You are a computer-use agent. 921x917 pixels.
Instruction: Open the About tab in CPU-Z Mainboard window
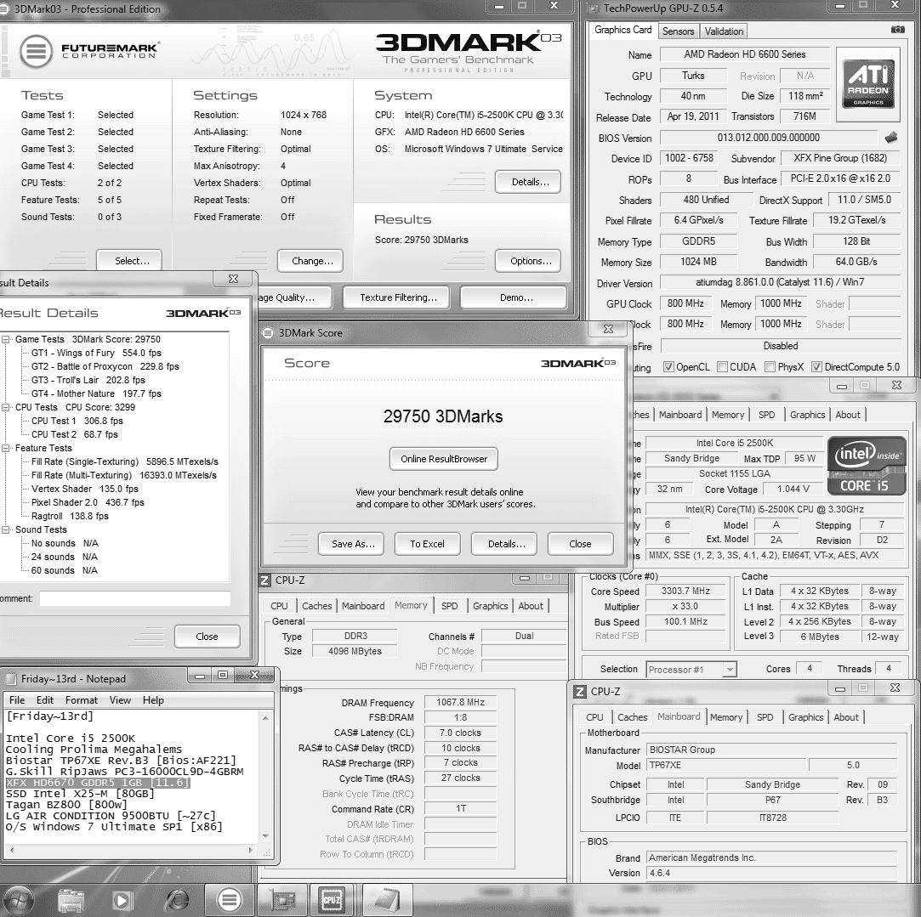point(846,717)
